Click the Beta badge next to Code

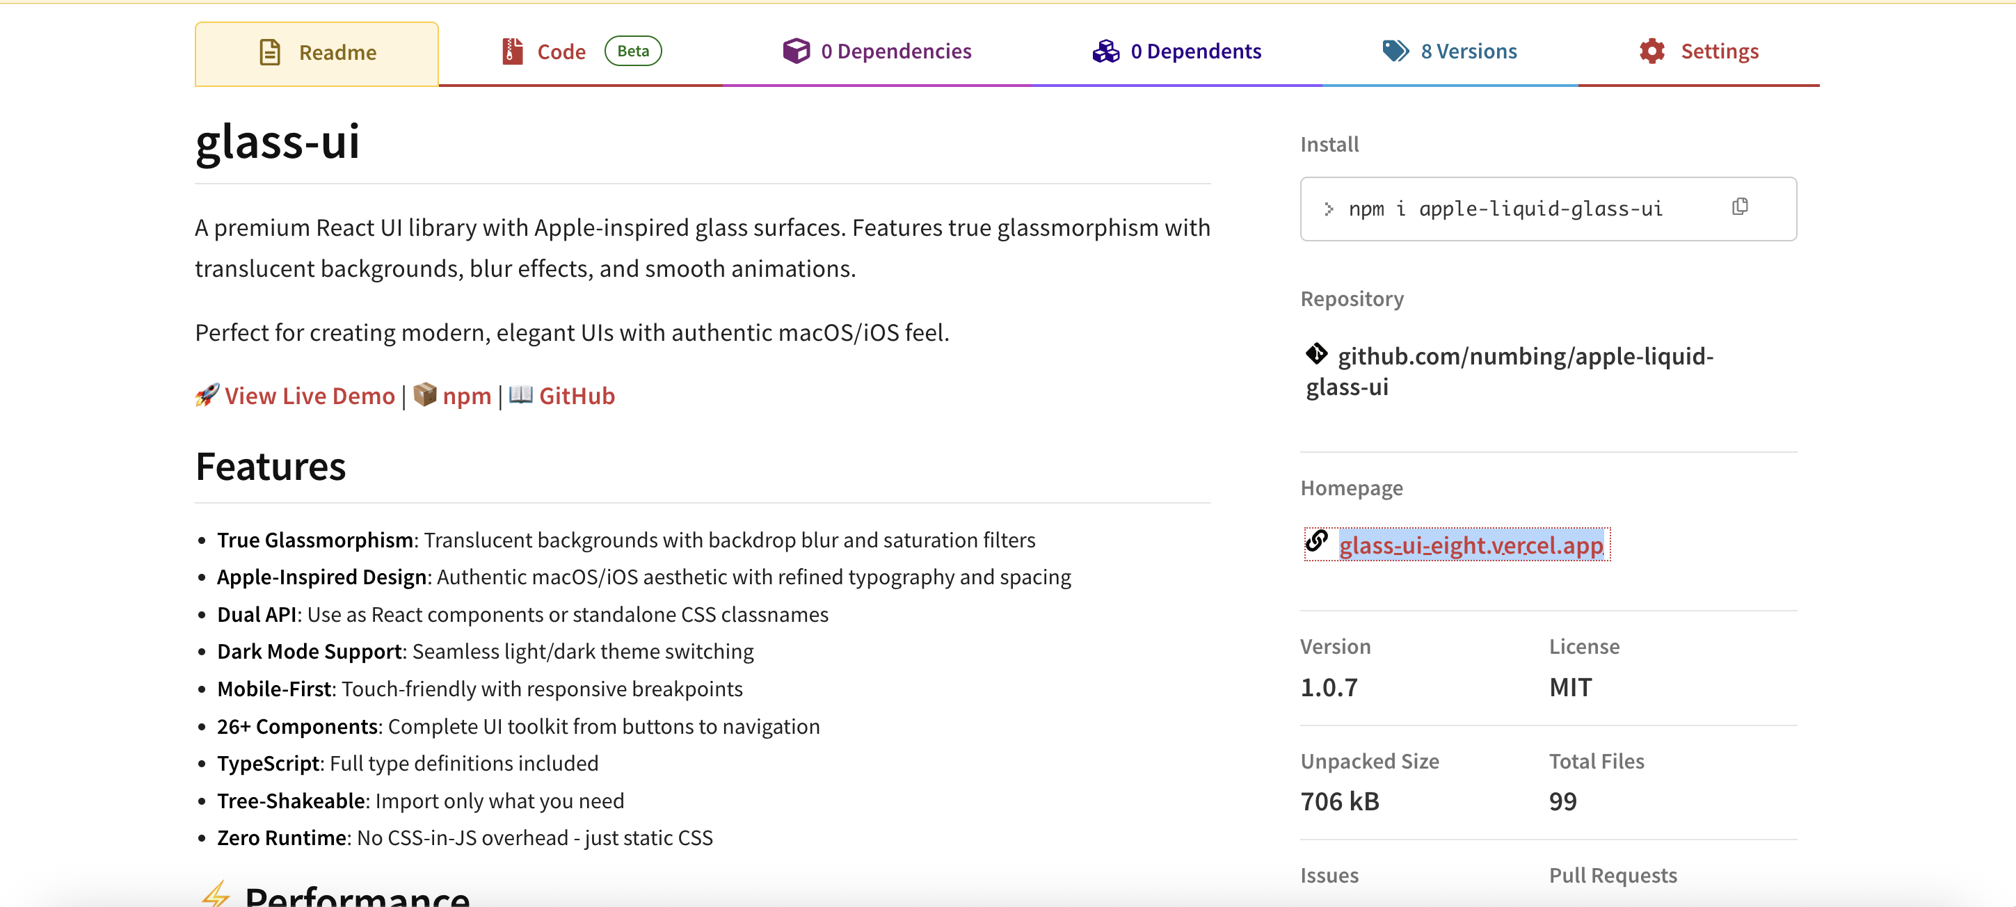point(632,51)
